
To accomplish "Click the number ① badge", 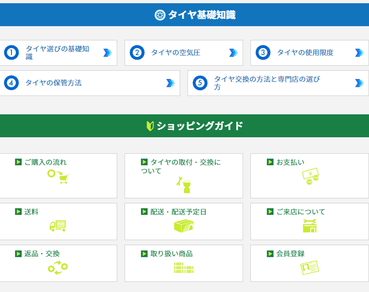I will pos(11,52).
